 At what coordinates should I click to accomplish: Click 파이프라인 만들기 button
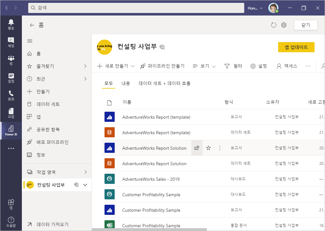[162, 66]
